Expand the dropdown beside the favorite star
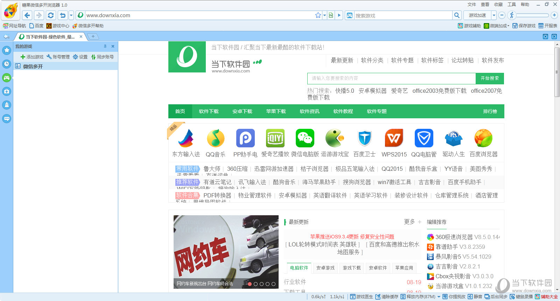Screen dimensions: 560x301 tap(324, 15)
